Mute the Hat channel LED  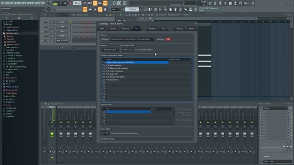[x=42, y=31]
